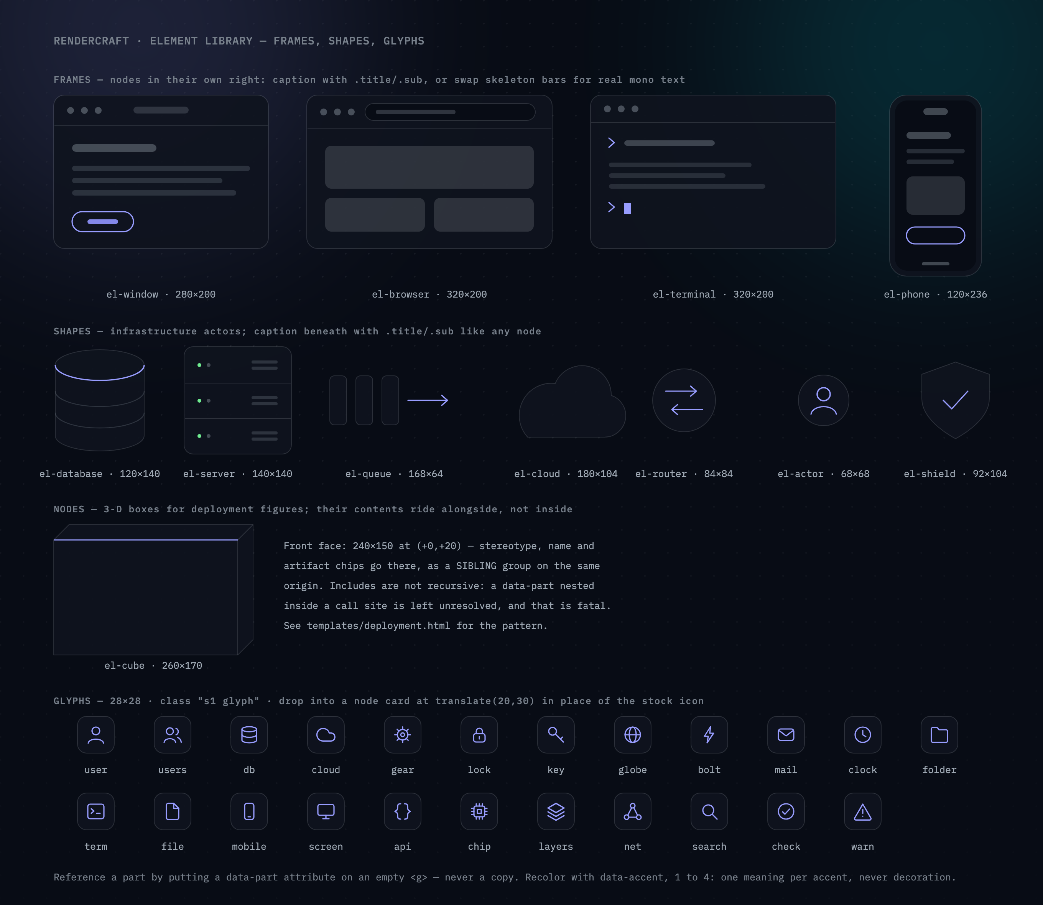Click the mail glyph icon
The image size is (1043, 905).
click(786, 735)
